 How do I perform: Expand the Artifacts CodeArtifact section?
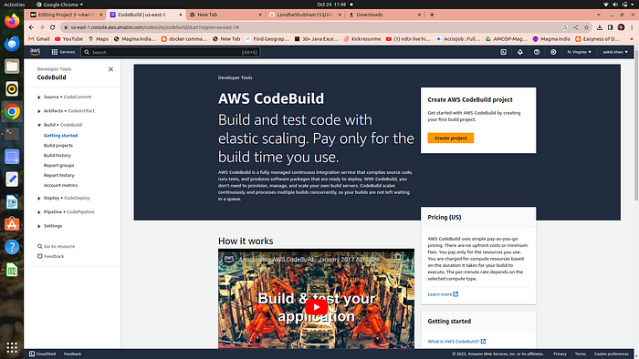tap(39, 111)
